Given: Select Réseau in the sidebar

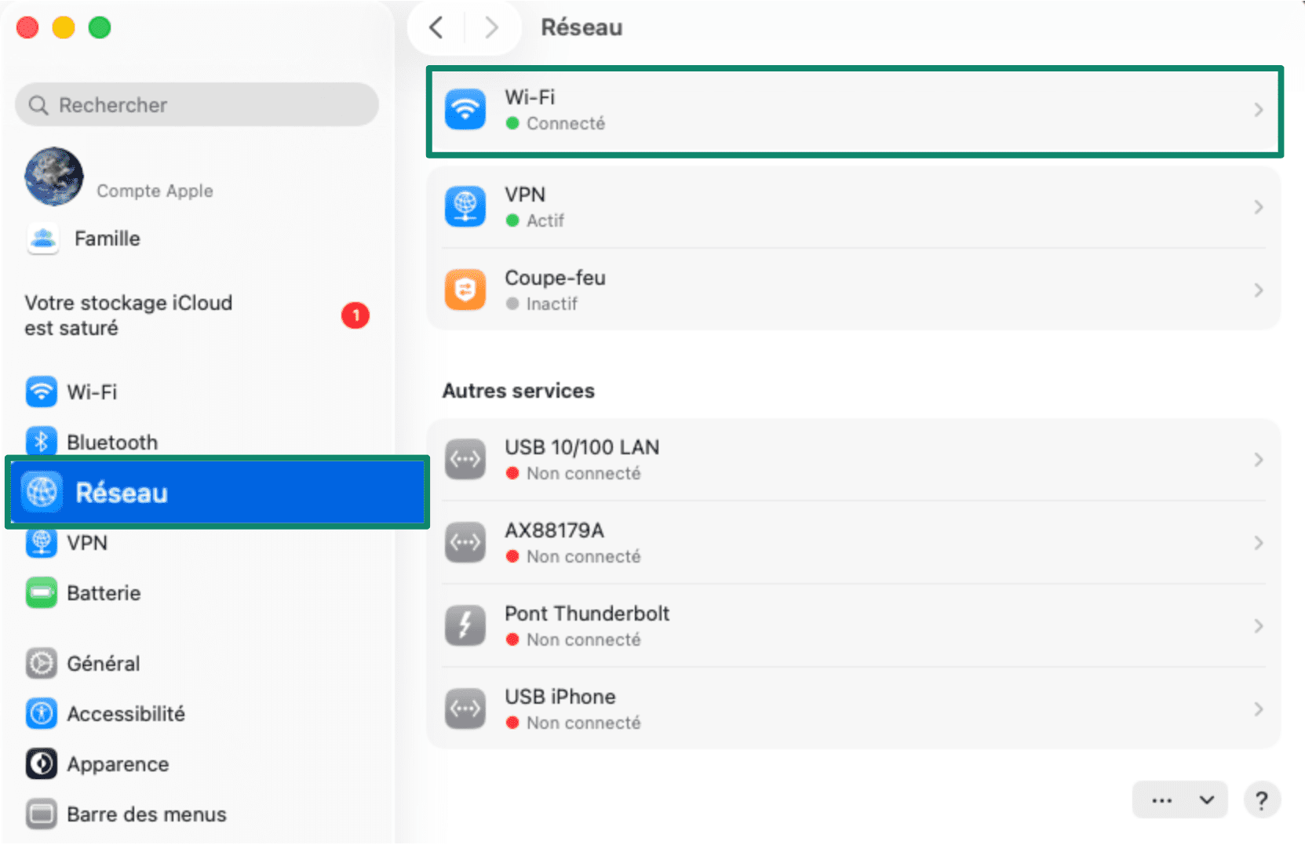Looking at the screenshot, I should point(122,492).
